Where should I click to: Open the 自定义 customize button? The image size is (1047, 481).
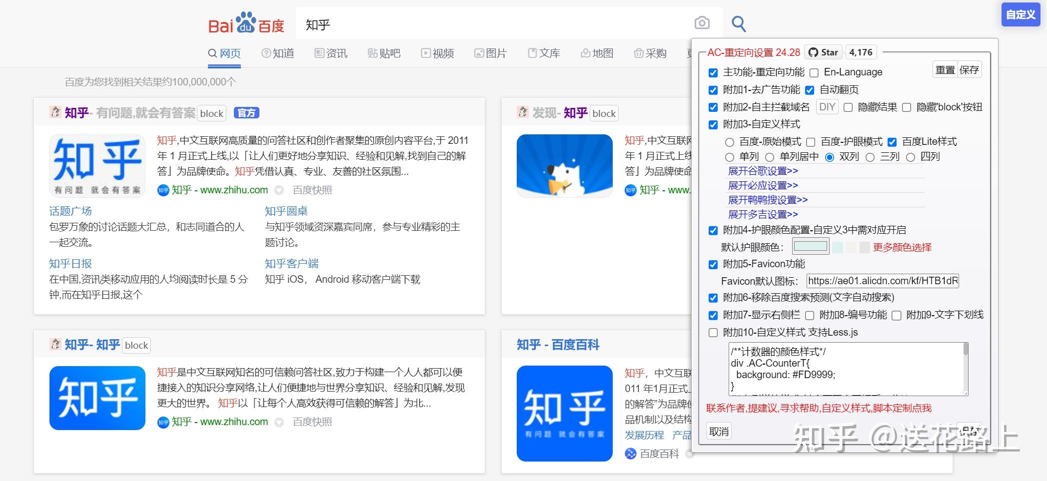pyautogui.click(x=1021, y=14)
